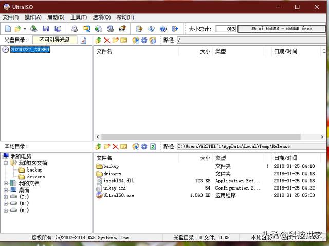Click the New blank image icon
The width and height of the screenshot is (329, 246).
point(8,29)
